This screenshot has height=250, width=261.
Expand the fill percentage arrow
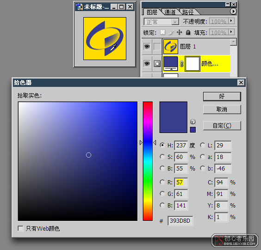pos(231,32)
